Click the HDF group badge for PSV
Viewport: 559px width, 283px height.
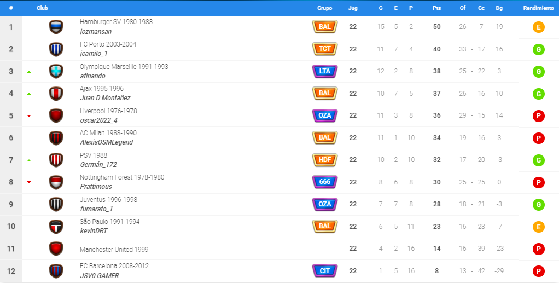pos(325,160)
